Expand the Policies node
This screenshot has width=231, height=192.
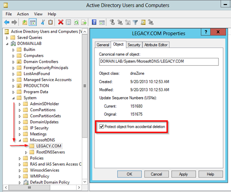[20, 158]
